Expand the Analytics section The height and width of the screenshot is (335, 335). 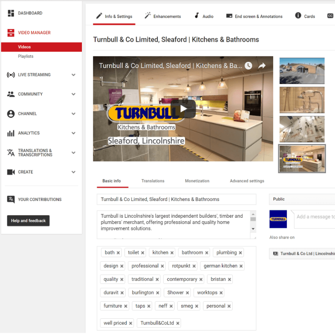[x=73, y=133]
